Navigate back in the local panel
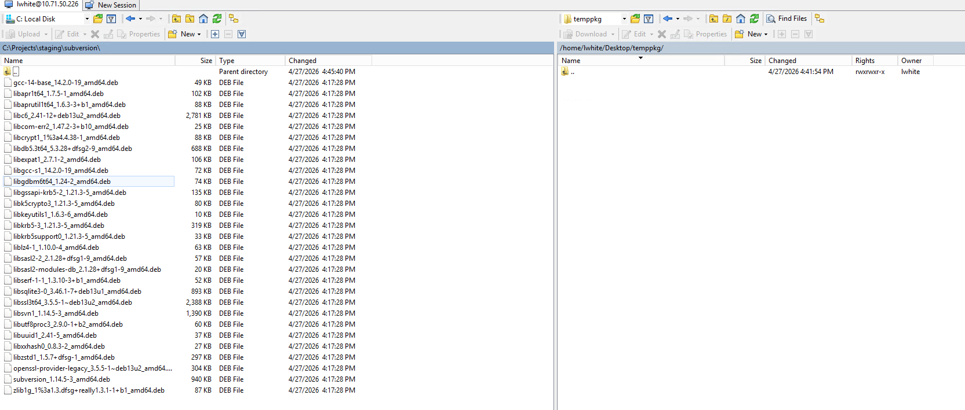 130,19
